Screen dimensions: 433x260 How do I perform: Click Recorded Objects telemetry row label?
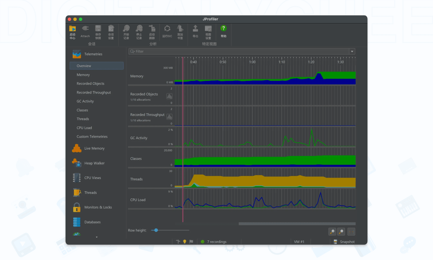click(144, 94)
